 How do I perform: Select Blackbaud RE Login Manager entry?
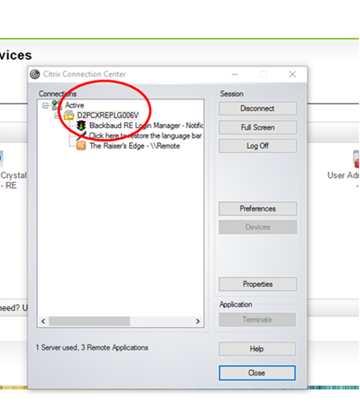(146, 126)
